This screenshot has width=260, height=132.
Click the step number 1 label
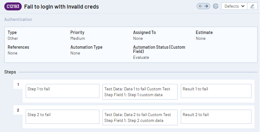point(18,85)
